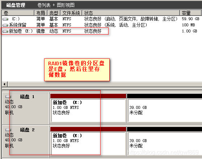Sort by the 类型 column header

tap(54, 13)
